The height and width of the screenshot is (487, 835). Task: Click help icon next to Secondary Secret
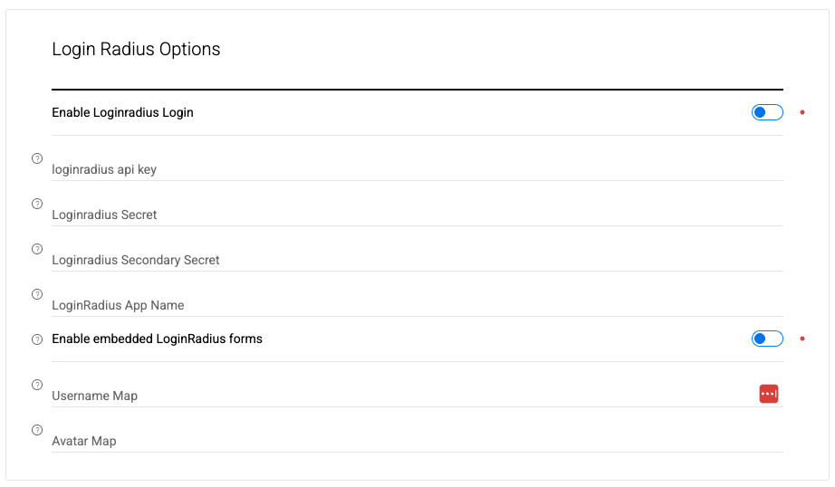[x=37, y=249]
